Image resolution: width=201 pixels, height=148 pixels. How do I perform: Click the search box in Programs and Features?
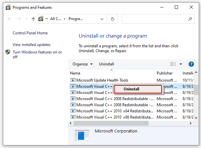point(158,19)
